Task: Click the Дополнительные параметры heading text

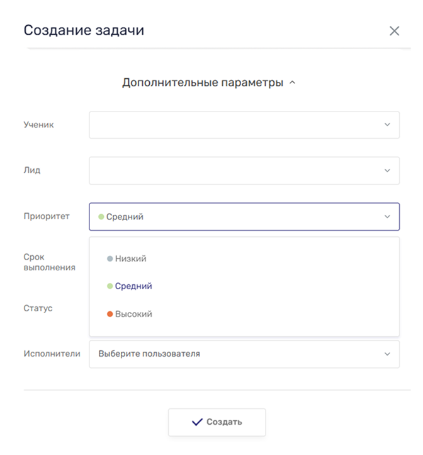Action: pos(202,83)
